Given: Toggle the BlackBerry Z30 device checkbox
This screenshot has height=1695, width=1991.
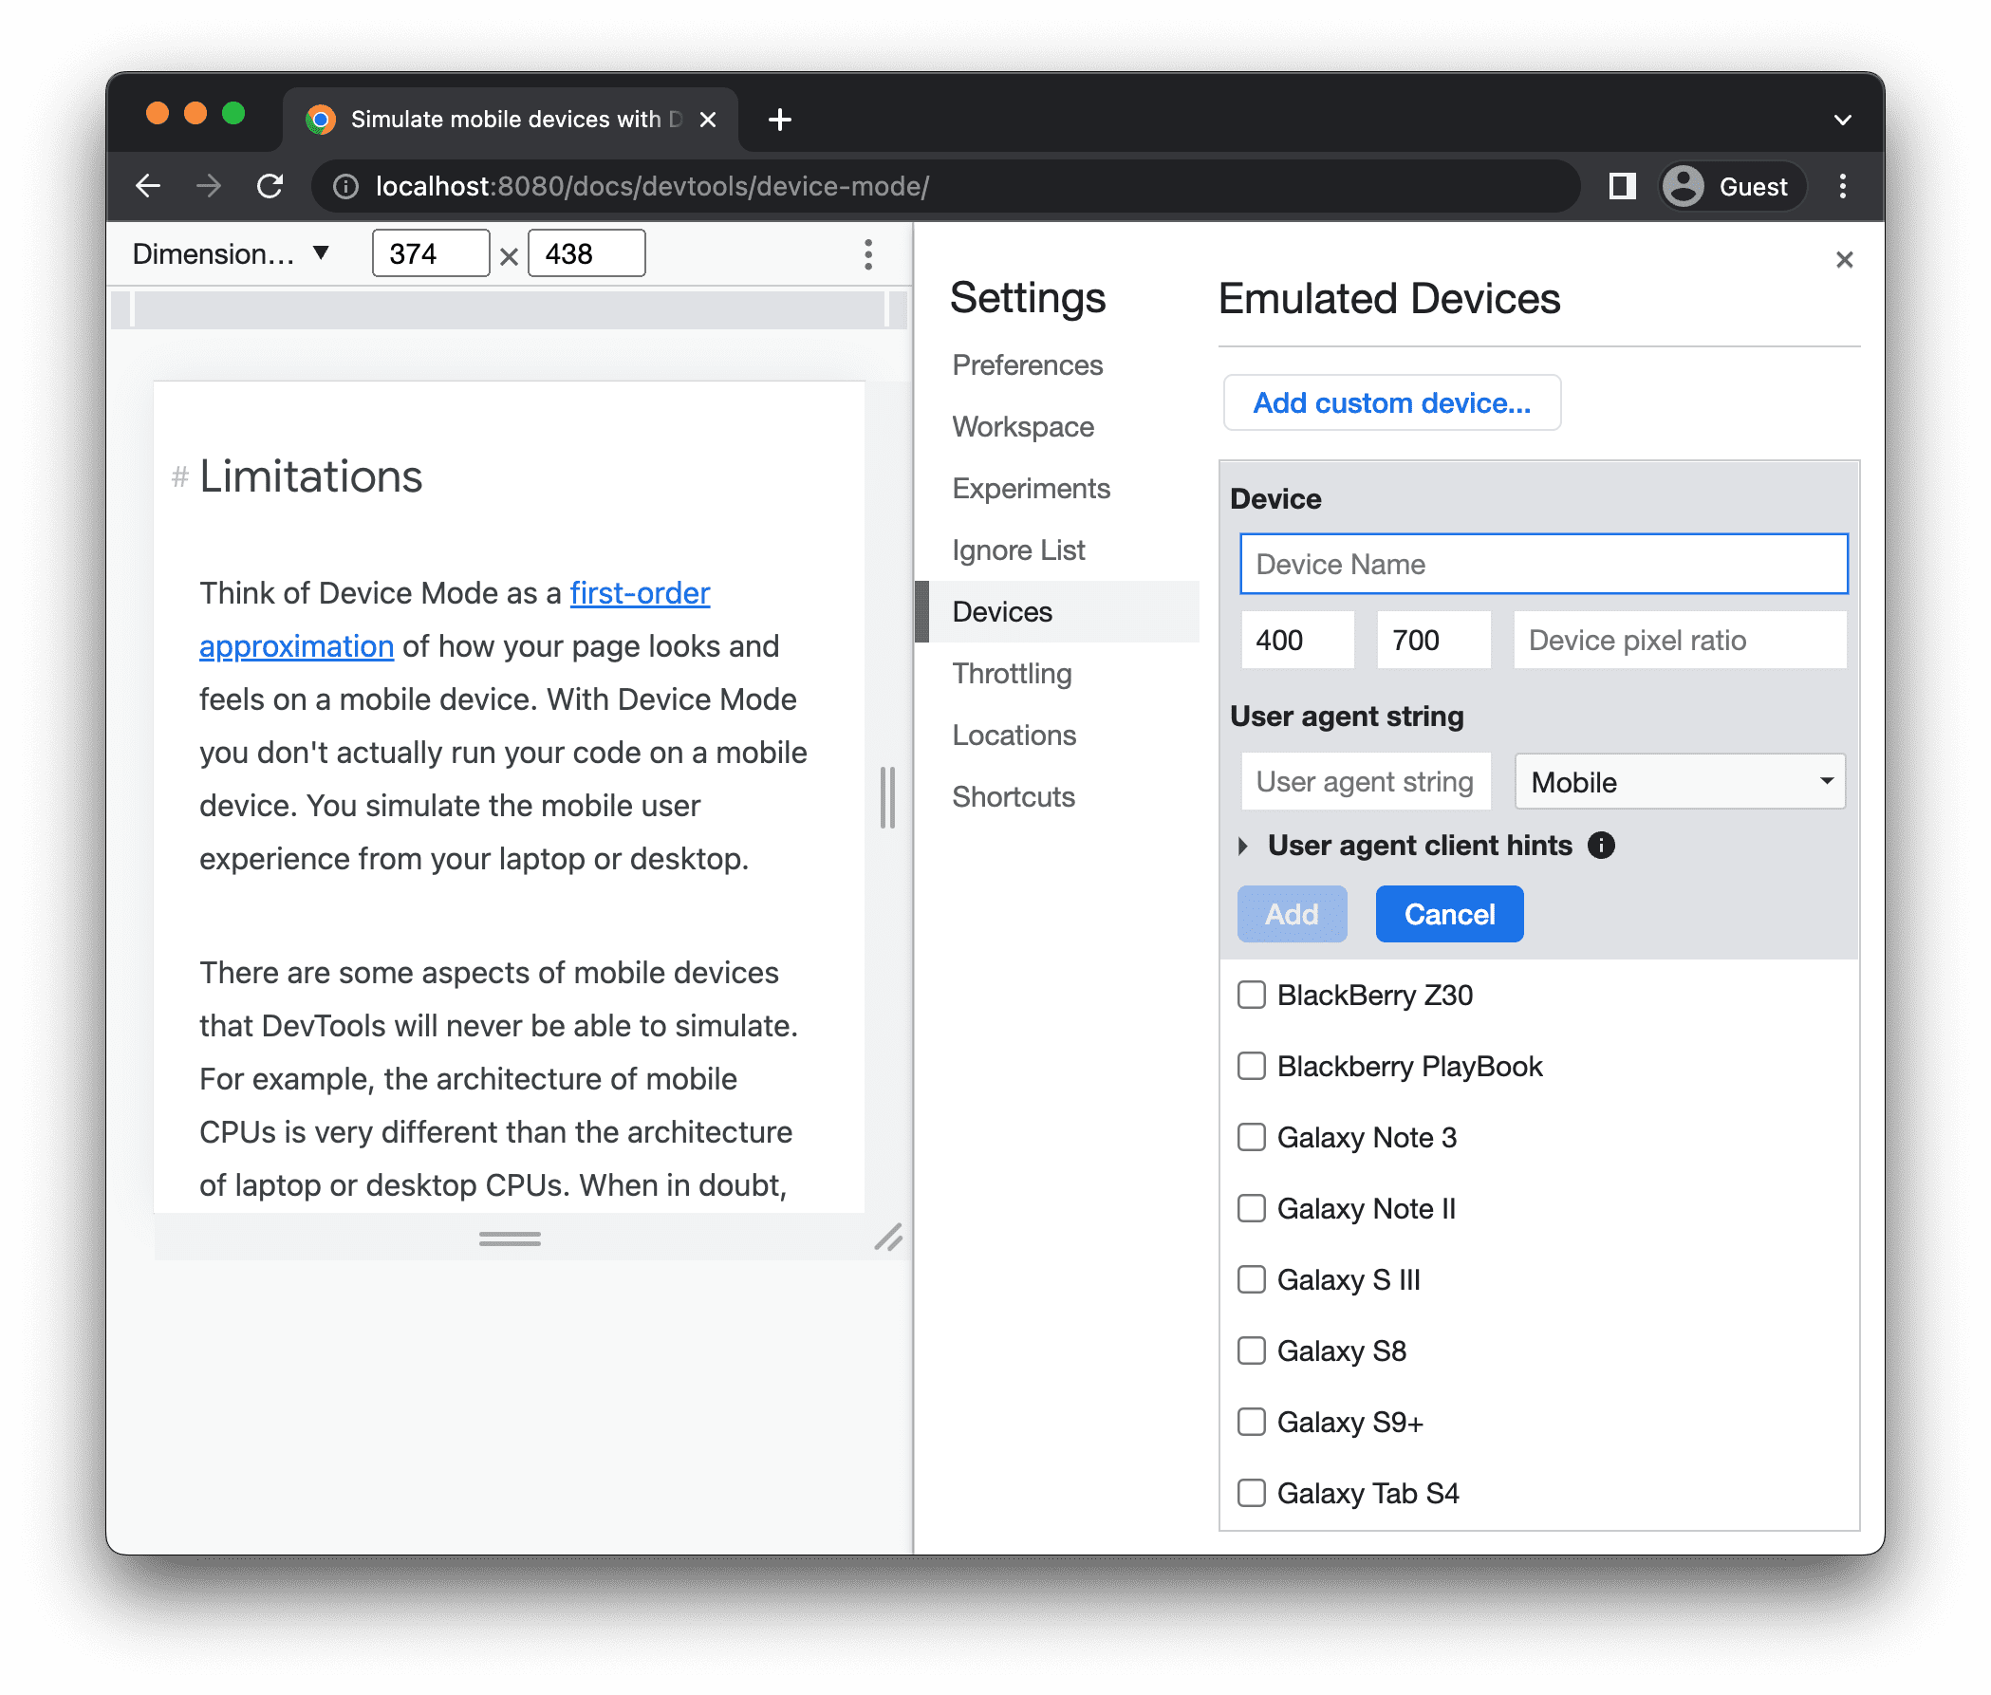Looking at the screenshot, I should coord(1253,994).
